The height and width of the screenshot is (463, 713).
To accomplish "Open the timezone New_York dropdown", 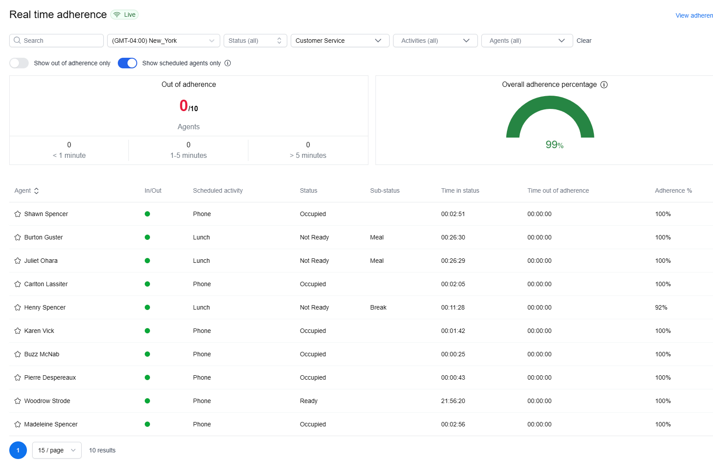I will click(163, 41).
